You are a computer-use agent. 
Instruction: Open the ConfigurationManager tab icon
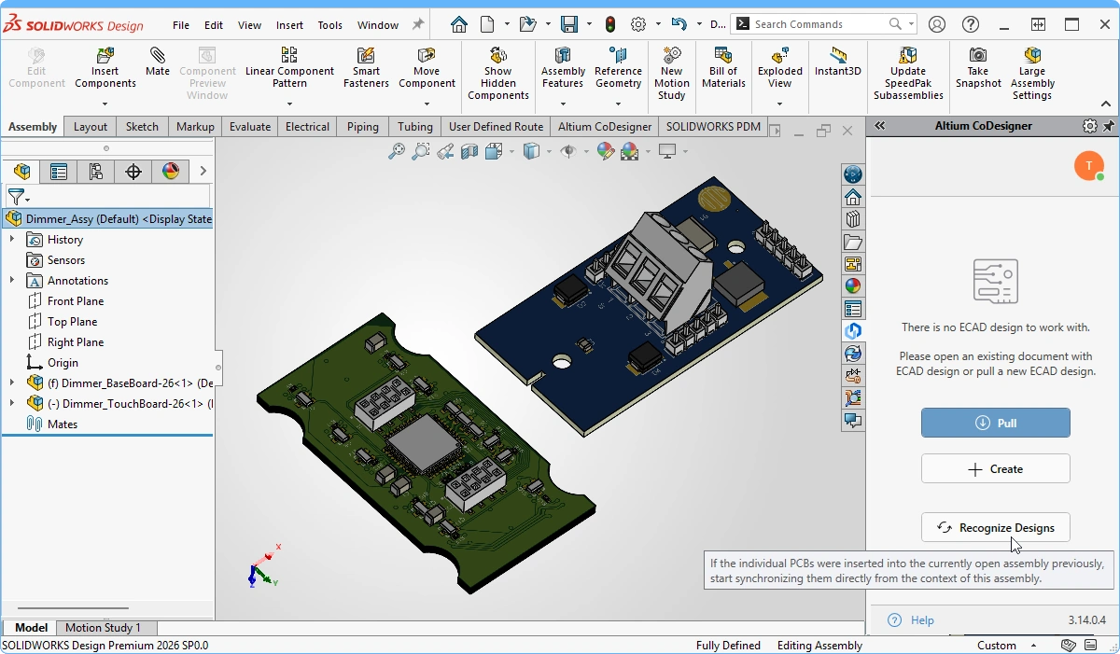click(x=96, y=172)
